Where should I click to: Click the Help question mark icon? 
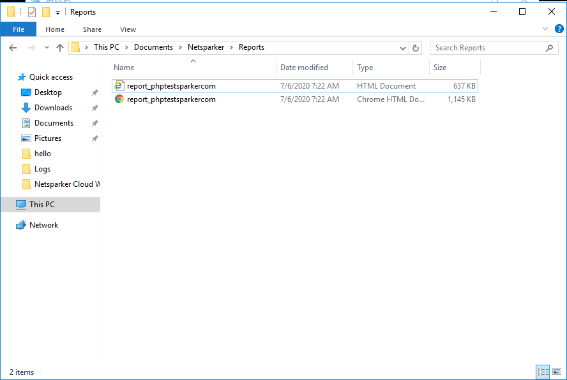point(559,29)
